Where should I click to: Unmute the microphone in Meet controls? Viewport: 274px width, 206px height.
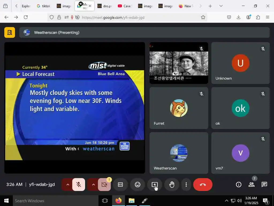tap(79, 185)
